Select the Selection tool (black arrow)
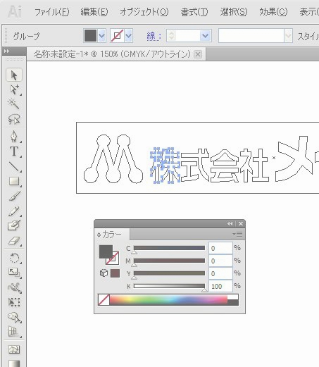This screenshot has width=319, height=367. [14, 75]
